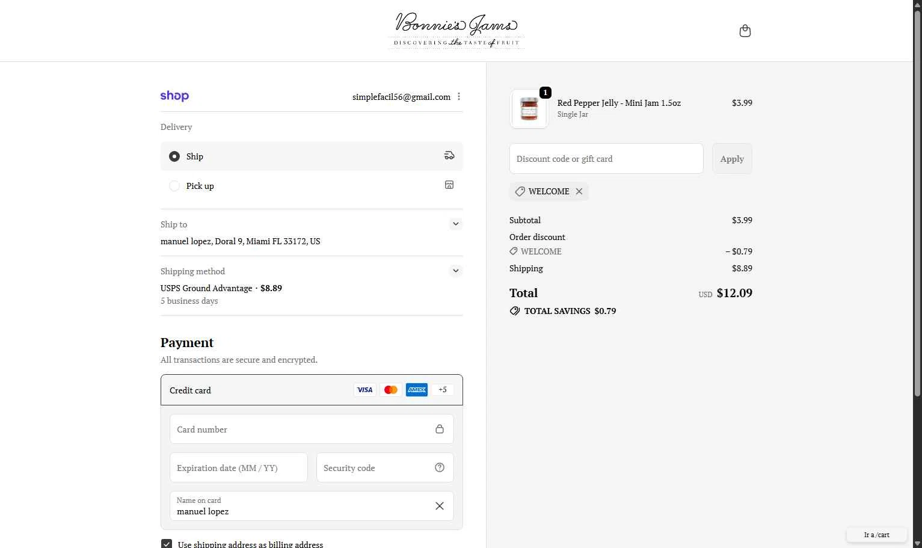Click the shipping cost $8.89 in summary
The width and height of the screenshot is (922, 548).
coord(742,268)
